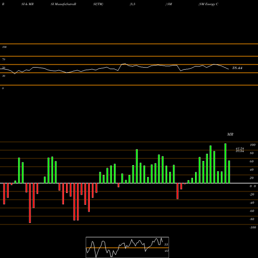Click the 'SI & MR' header label
258x258 pixels.
(x=27, y=4)
